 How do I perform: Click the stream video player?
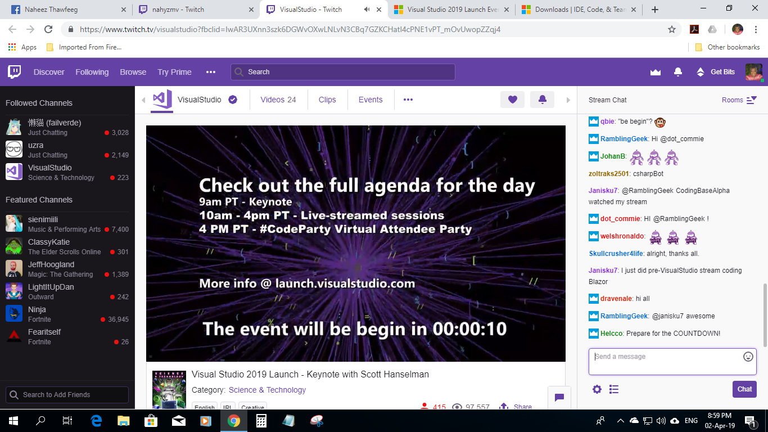point(356,244)
